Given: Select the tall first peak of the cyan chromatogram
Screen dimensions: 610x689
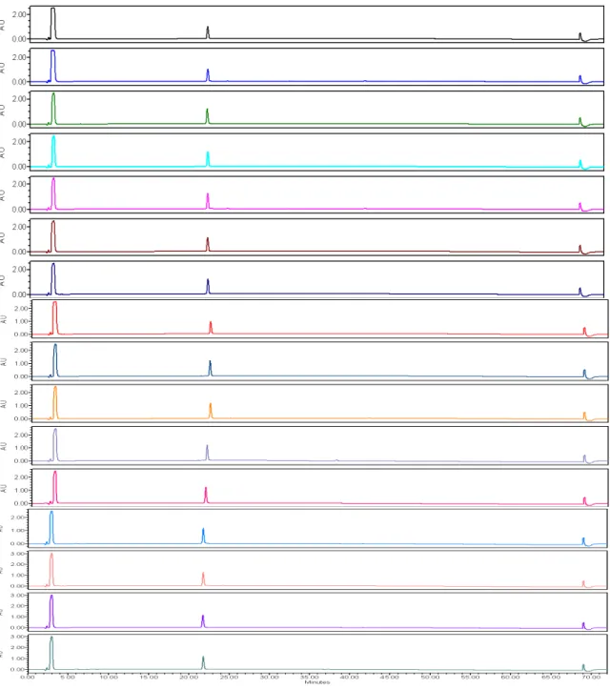Looking at the screenshot, I should coord(53,152).
